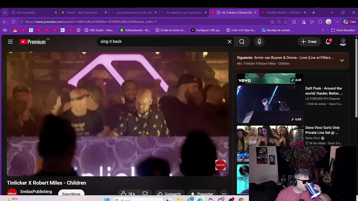The height and width of the screenshot is (201, 358).
Task: Open the Otros favoritos folder
Action: (343, 30)
